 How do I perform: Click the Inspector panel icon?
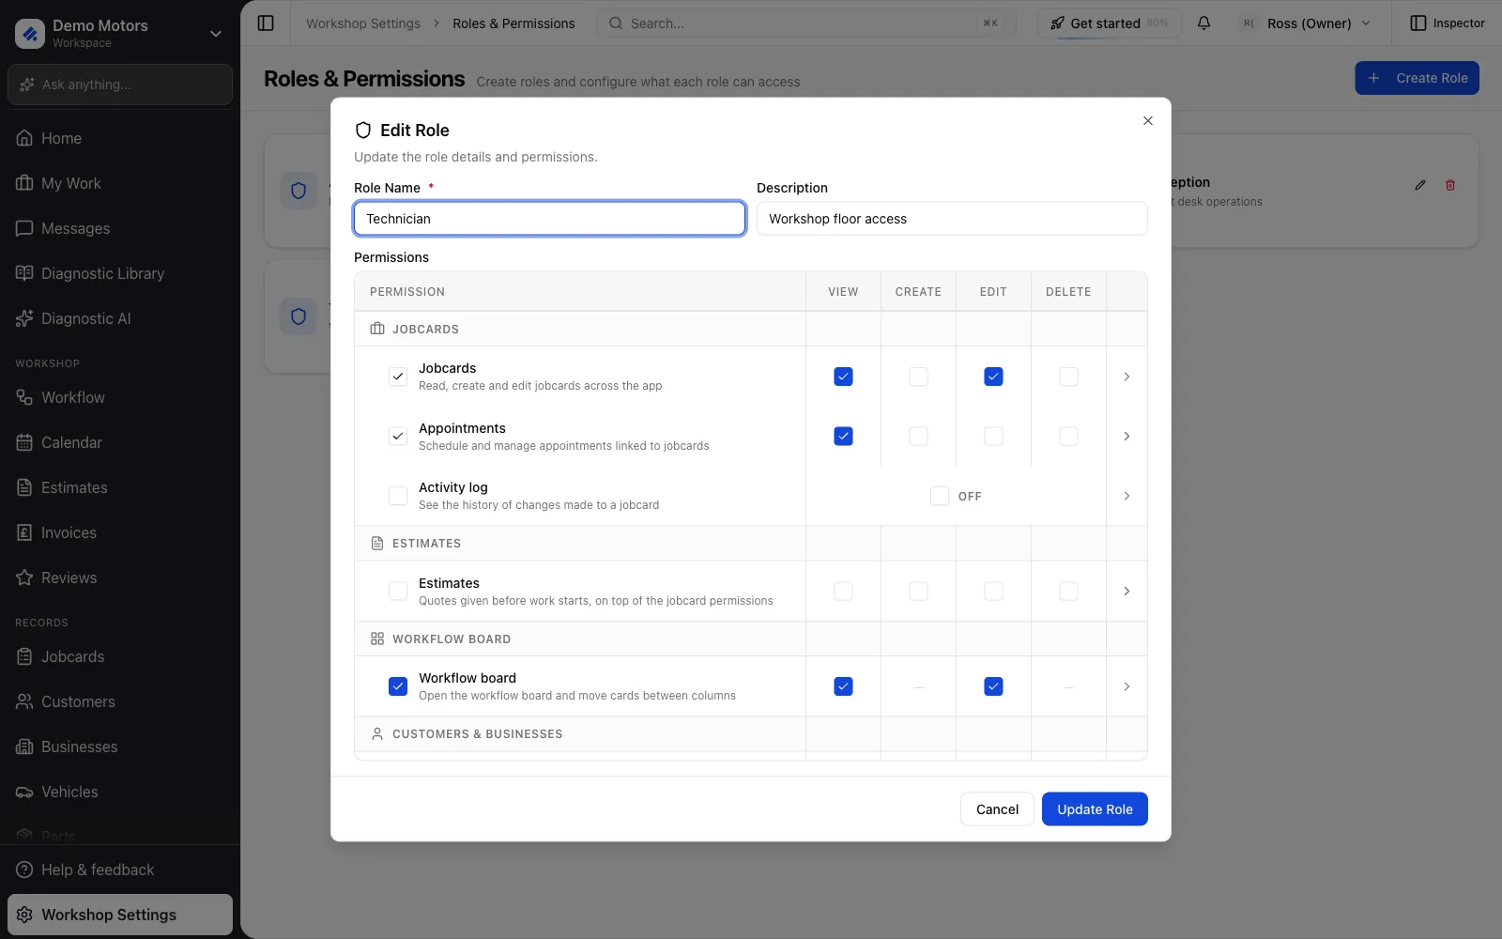click(x=1418, y=23)
